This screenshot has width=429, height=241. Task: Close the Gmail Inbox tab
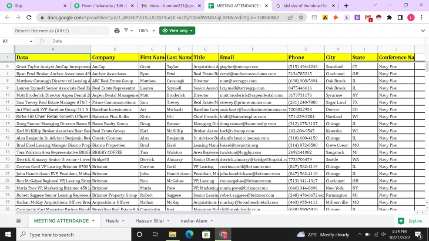[199, 6]
